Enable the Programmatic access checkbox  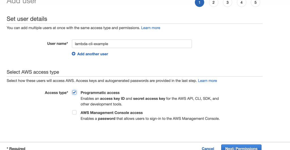[x=74, y=92]
